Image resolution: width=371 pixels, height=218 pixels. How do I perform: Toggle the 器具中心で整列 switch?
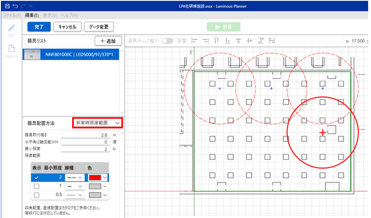tap(167, 41)
